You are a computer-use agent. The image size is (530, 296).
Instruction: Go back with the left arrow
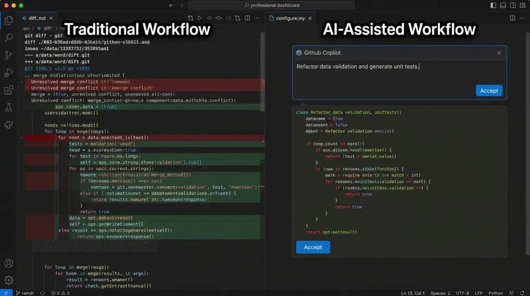pyautogui.click(x=171, y=5)
